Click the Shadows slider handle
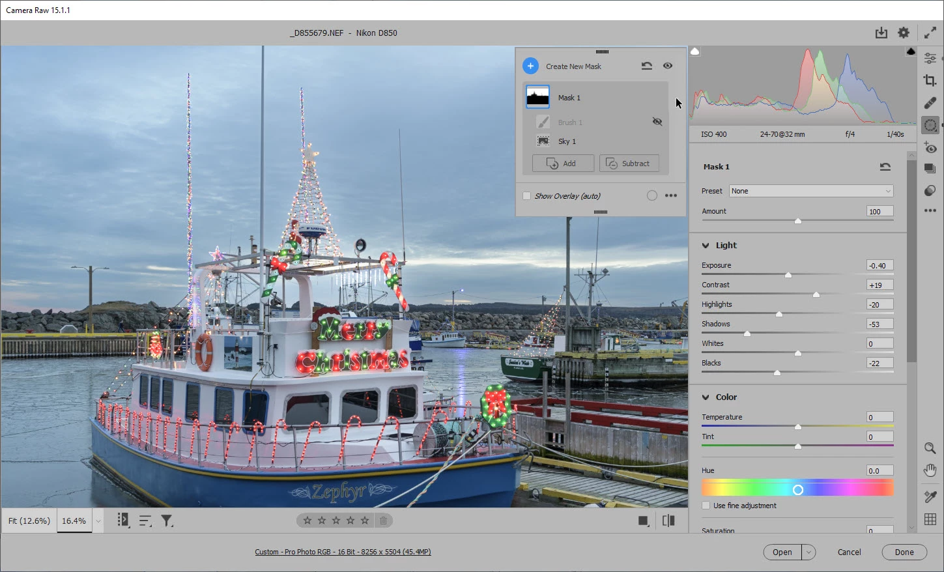 [x=747, y=334]
